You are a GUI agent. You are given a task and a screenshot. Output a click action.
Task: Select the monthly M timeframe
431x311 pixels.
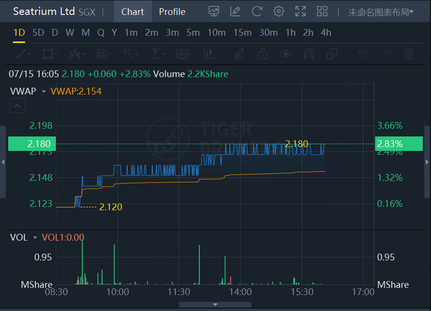(86, 33)
